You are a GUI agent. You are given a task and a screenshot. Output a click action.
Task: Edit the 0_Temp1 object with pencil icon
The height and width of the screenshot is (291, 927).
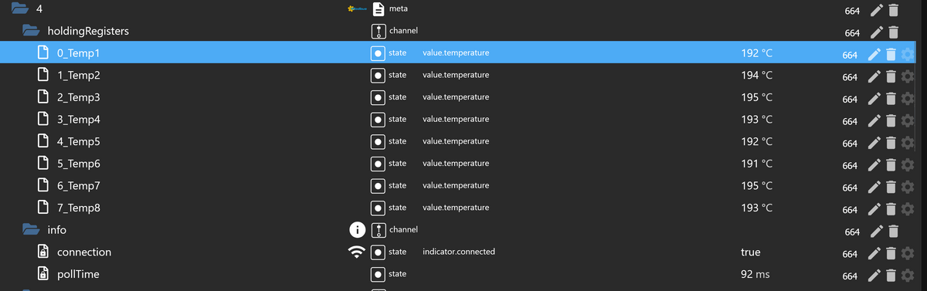click(874, 54)
